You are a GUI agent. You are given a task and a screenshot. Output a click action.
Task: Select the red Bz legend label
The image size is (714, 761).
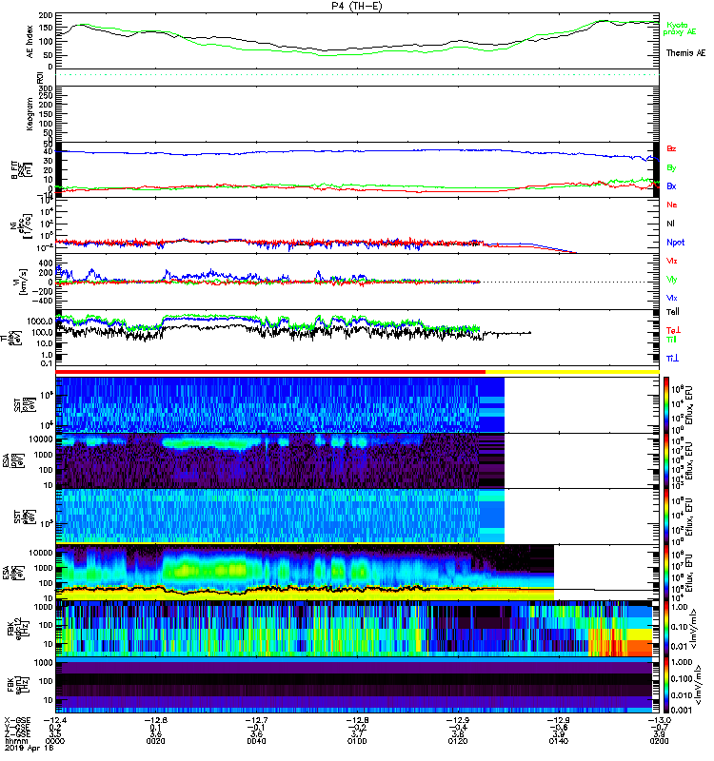click(671, 148)
